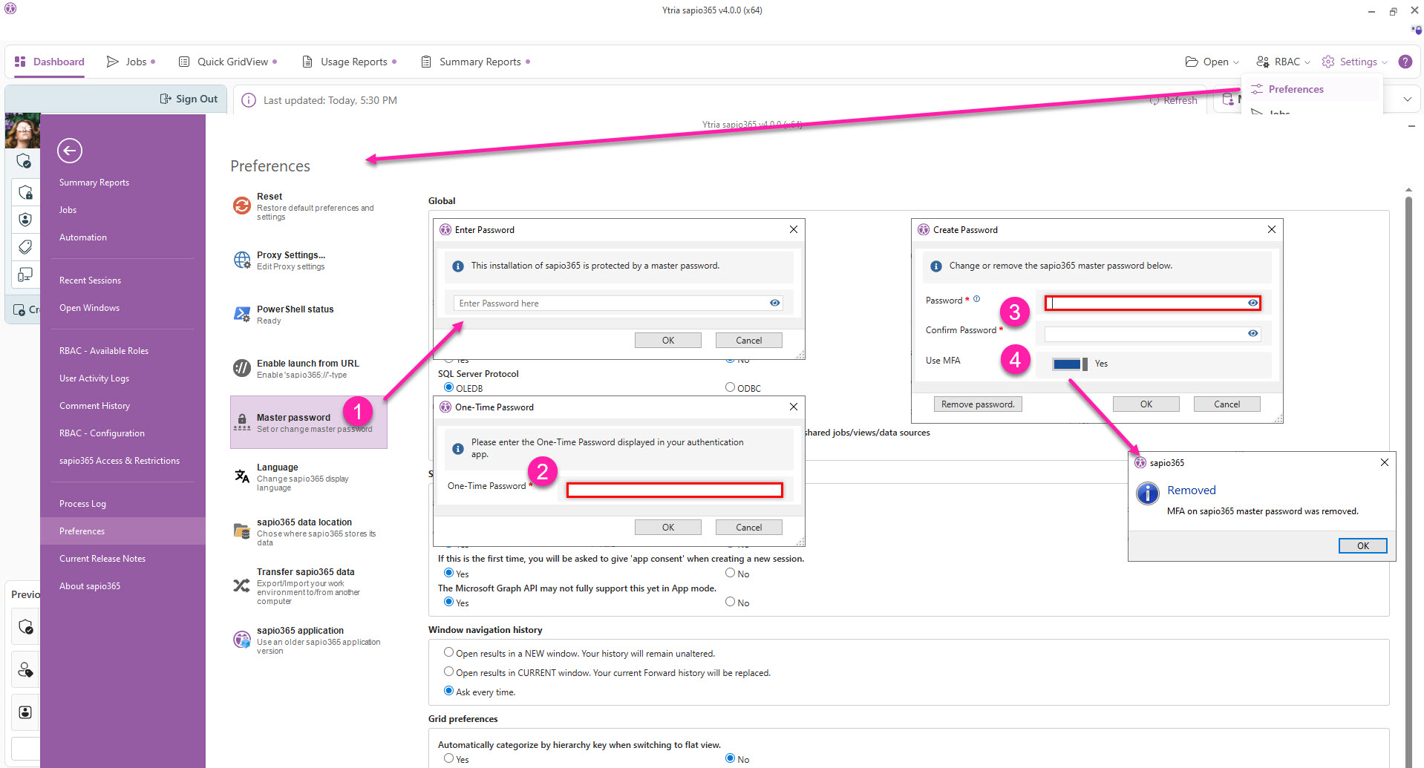Expand the Open dropdown menu
The image size is (1424, 768).
point(1212,62)
